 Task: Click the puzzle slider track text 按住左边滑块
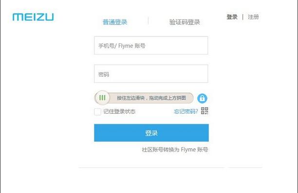(131, 98)
